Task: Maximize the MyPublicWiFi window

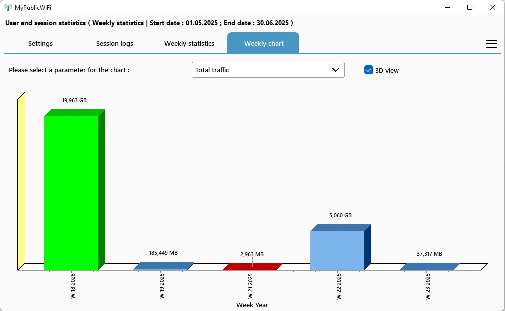Action: pyautogui.click(x=470, y=7)
